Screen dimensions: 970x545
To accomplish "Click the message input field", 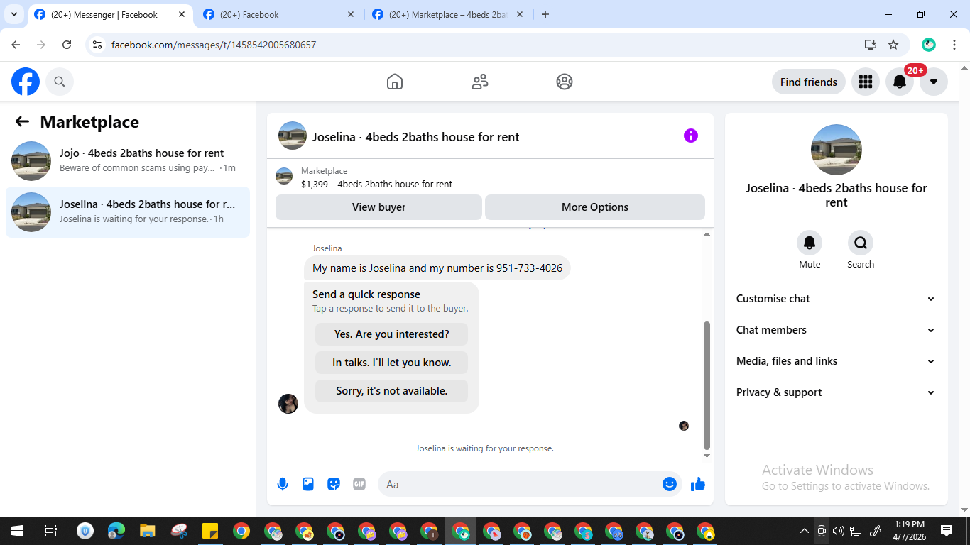I will click(x=530, y=484).
